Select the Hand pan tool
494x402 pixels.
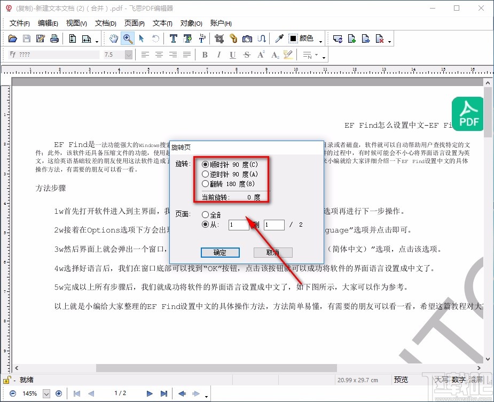click(114, 38)
